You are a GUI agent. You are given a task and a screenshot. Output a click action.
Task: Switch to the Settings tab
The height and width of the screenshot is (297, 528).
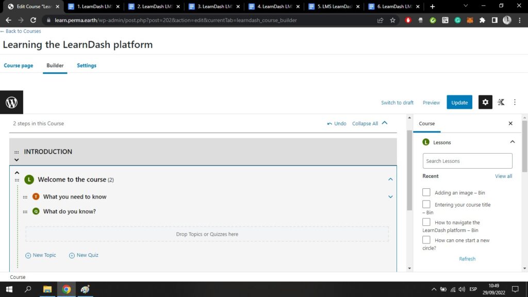87,65
